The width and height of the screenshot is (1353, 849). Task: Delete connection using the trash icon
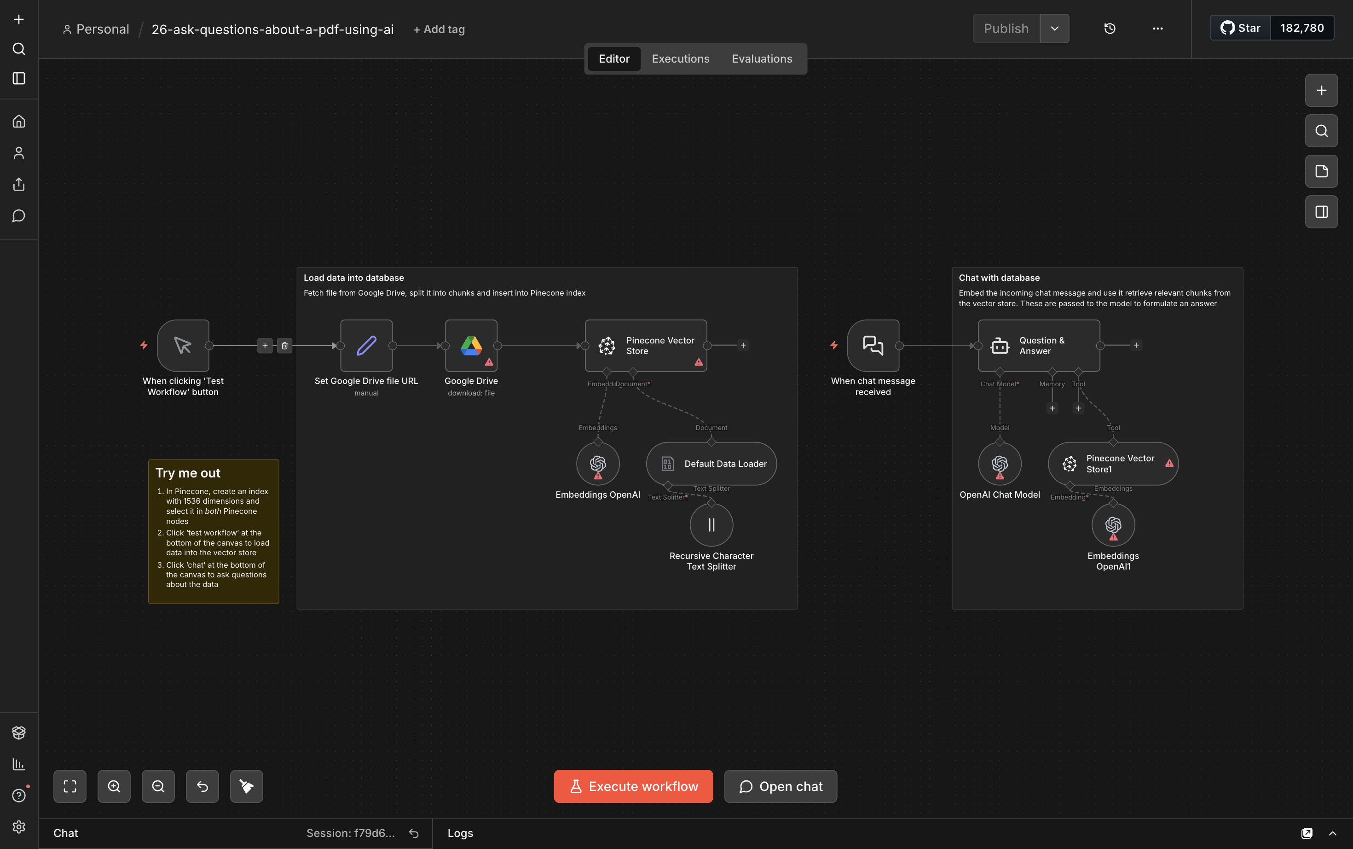tap(284, 346)
